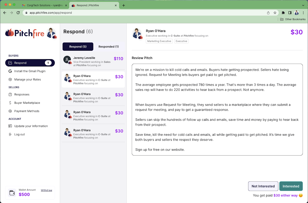Open the Chrome three-dot menu
308x203 pixels.
pyautogui.click(x=303, y=13)
